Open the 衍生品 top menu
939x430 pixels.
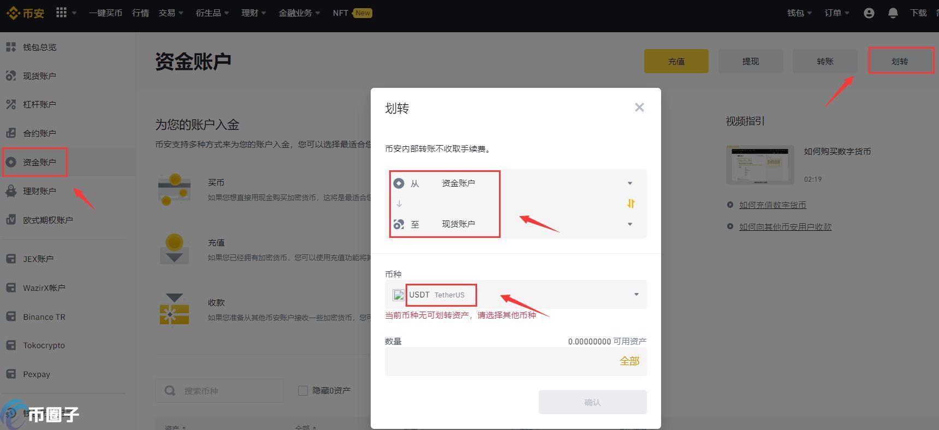point(212,13)
